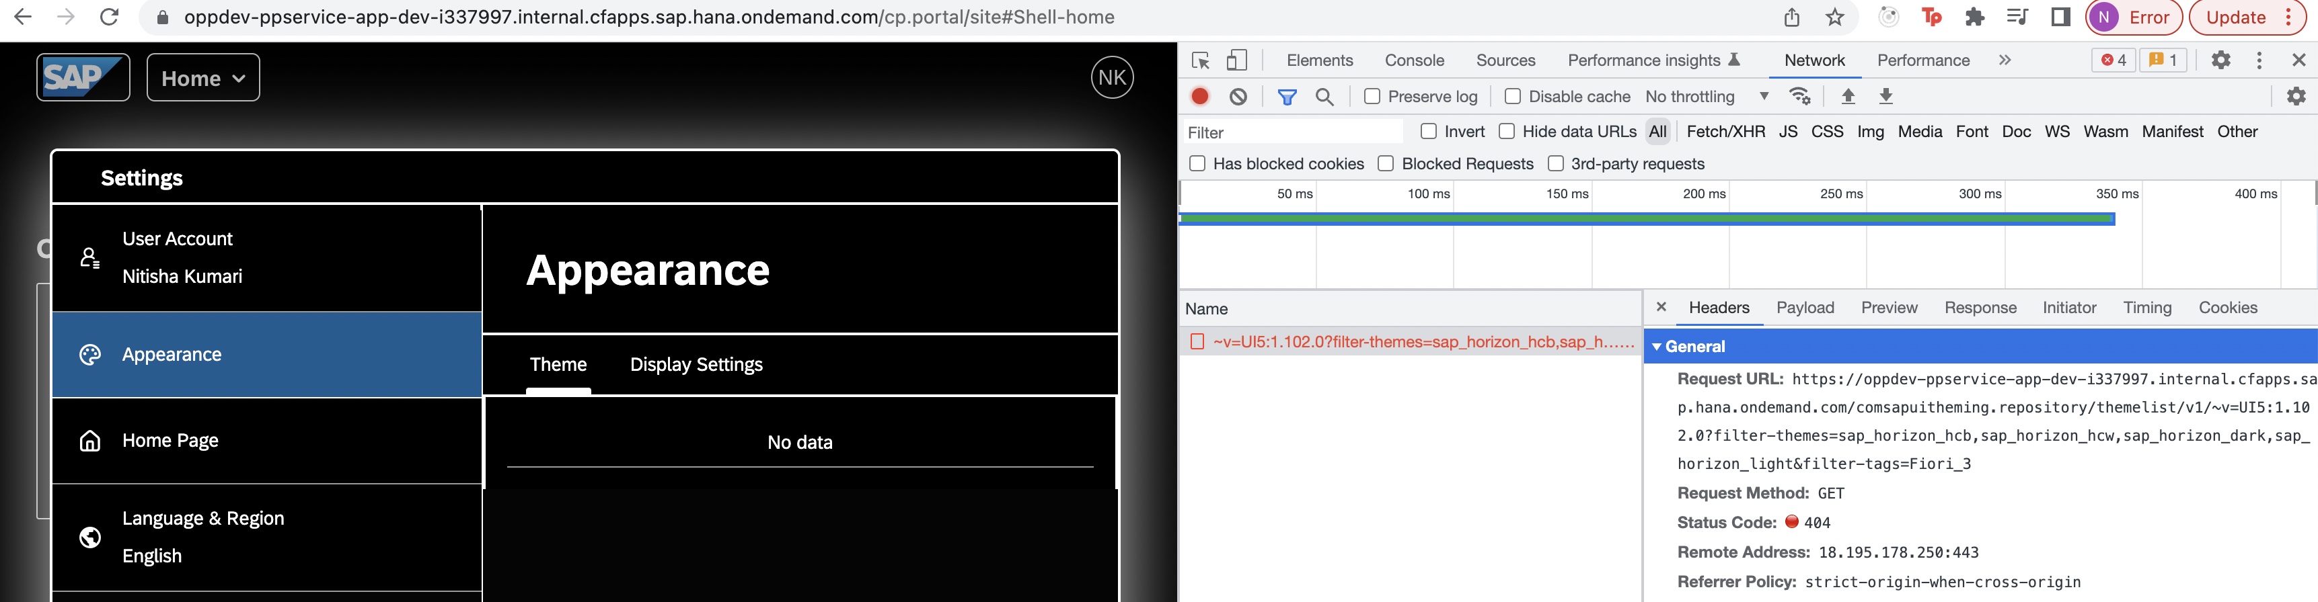Screen dimensions: 2318x602
Task: Click the browser forward arrow
Action: point(66,17)
